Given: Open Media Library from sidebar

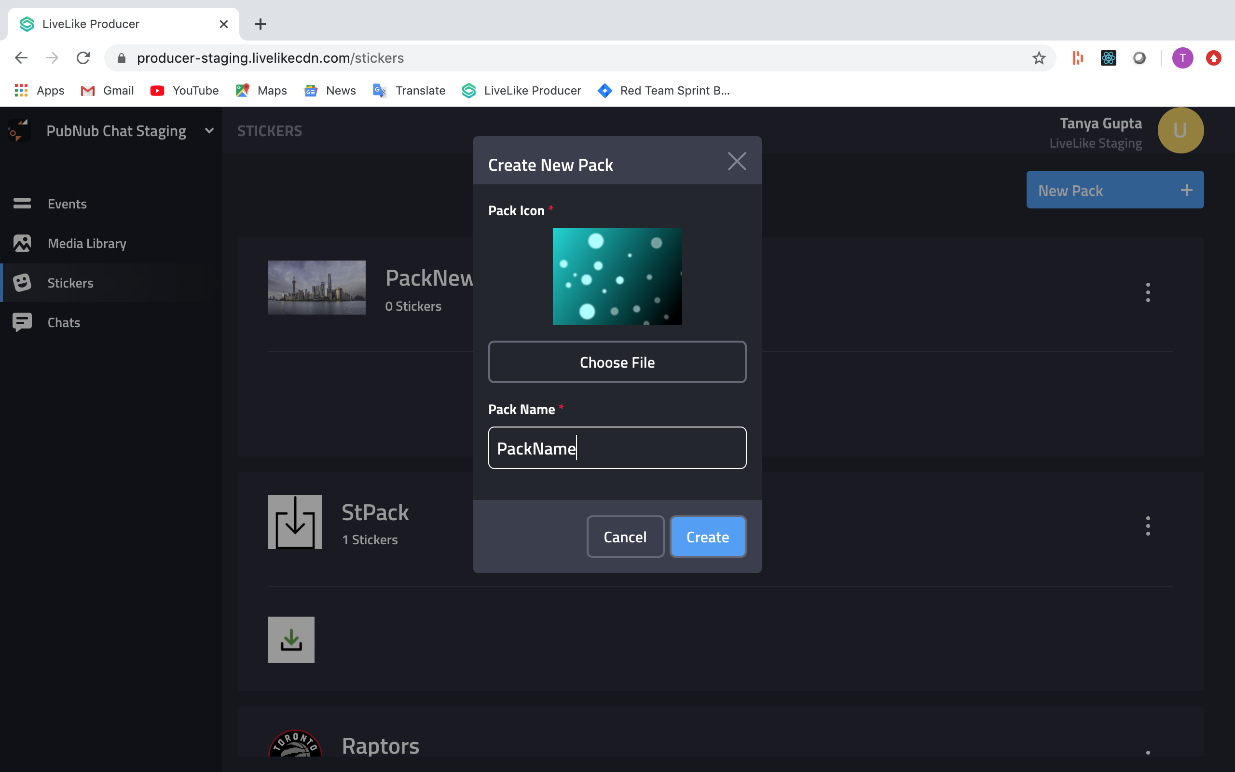Looking at the screenshot, I should 86,244.
